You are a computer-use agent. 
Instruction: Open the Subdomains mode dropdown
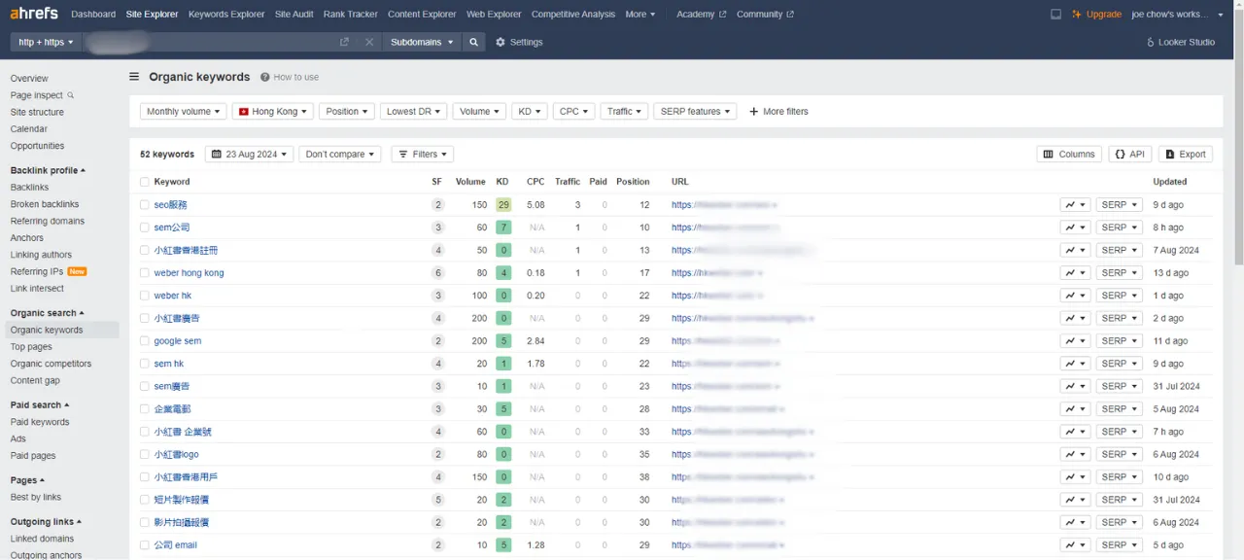(x=422, y=43)
